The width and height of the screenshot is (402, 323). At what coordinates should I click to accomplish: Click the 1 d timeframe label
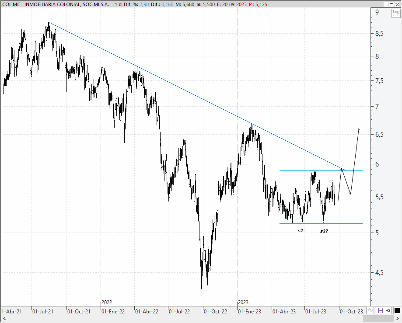tap(118, 4)
